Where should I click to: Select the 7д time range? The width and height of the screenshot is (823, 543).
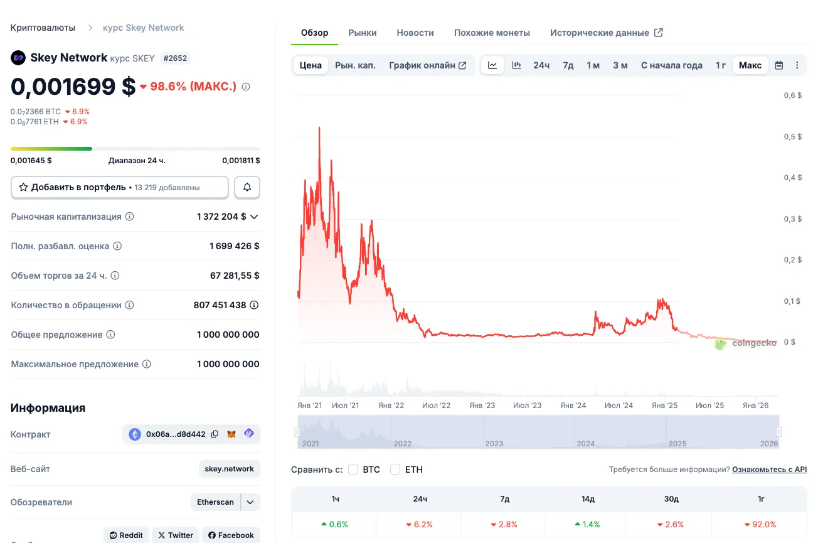pyautogui.click(x=568, y=65)
